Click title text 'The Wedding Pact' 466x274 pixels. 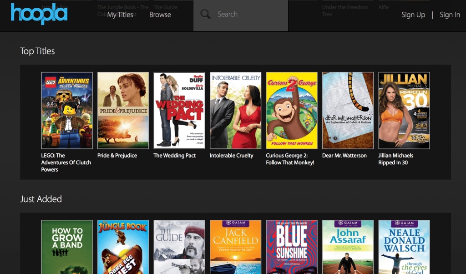174,155
